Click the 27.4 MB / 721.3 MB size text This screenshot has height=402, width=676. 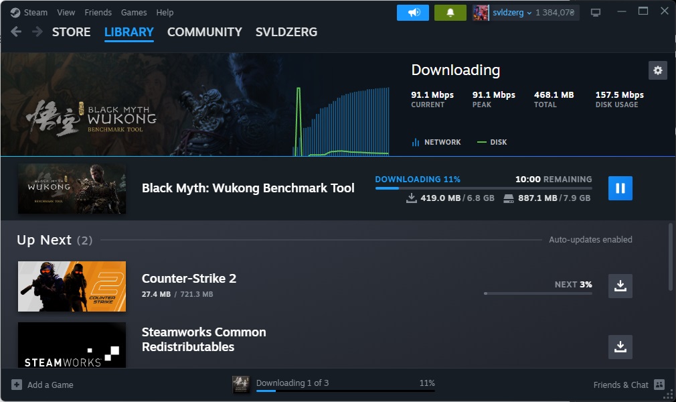[177, 294]
